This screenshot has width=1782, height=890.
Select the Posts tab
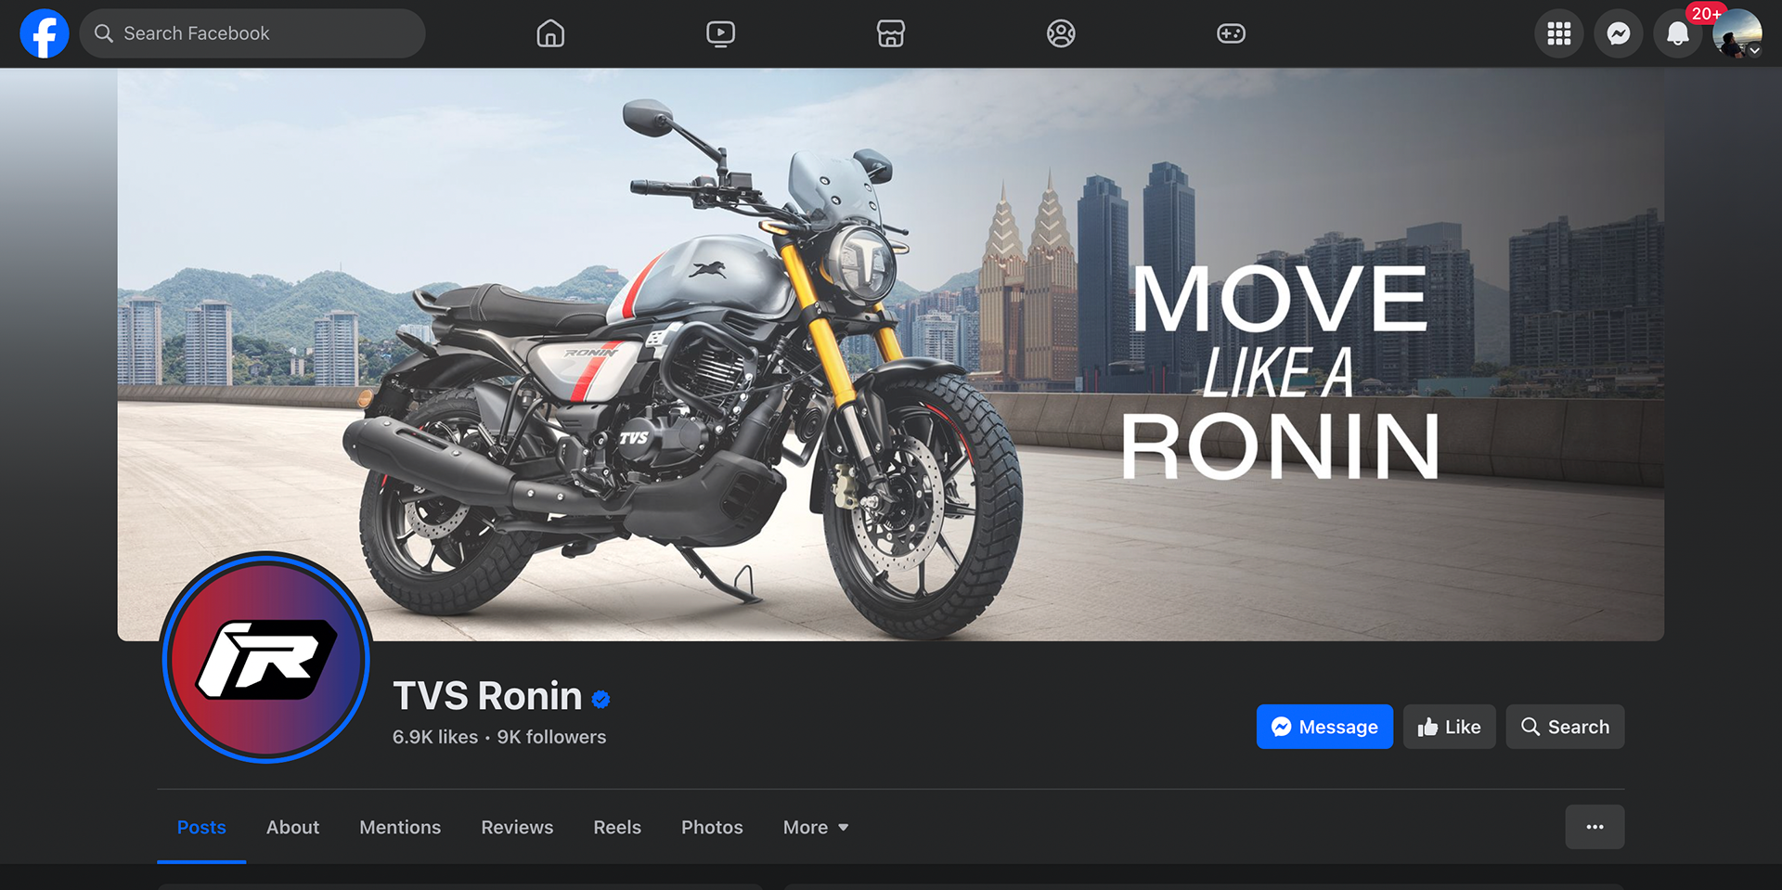(x=201, y=827)
